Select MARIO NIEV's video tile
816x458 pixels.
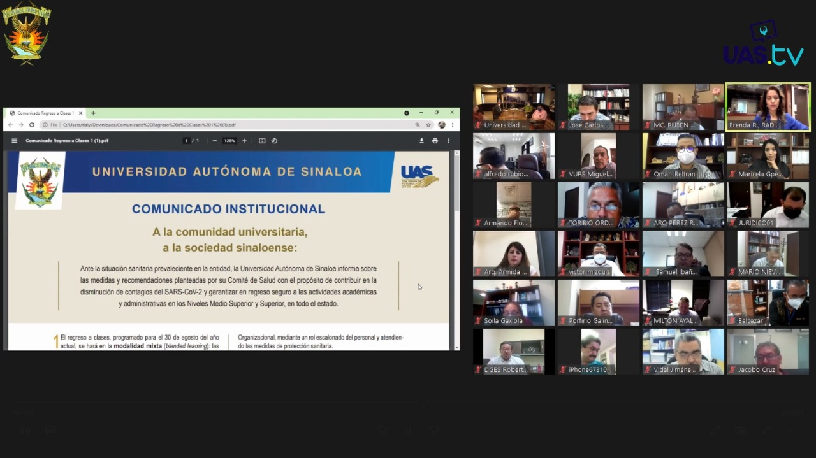pos(768,254)
